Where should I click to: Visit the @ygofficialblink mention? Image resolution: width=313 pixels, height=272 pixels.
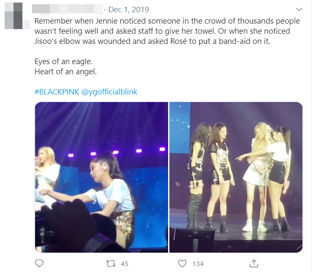click(109, 92)
